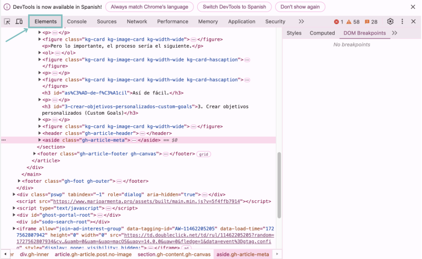Click the issues count 28 indicator
Viewport: 422px width, 259px height.
[x=371, y=22]
